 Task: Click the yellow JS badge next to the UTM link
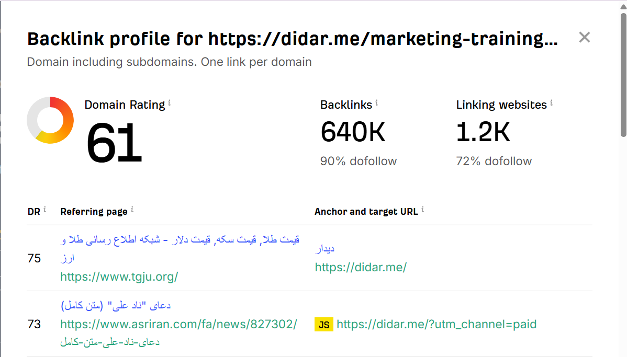coord(324,324)
